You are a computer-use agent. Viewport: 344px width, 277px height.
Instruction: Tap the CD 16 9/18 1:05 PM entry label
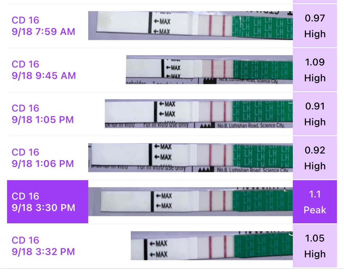coord(43,114)
